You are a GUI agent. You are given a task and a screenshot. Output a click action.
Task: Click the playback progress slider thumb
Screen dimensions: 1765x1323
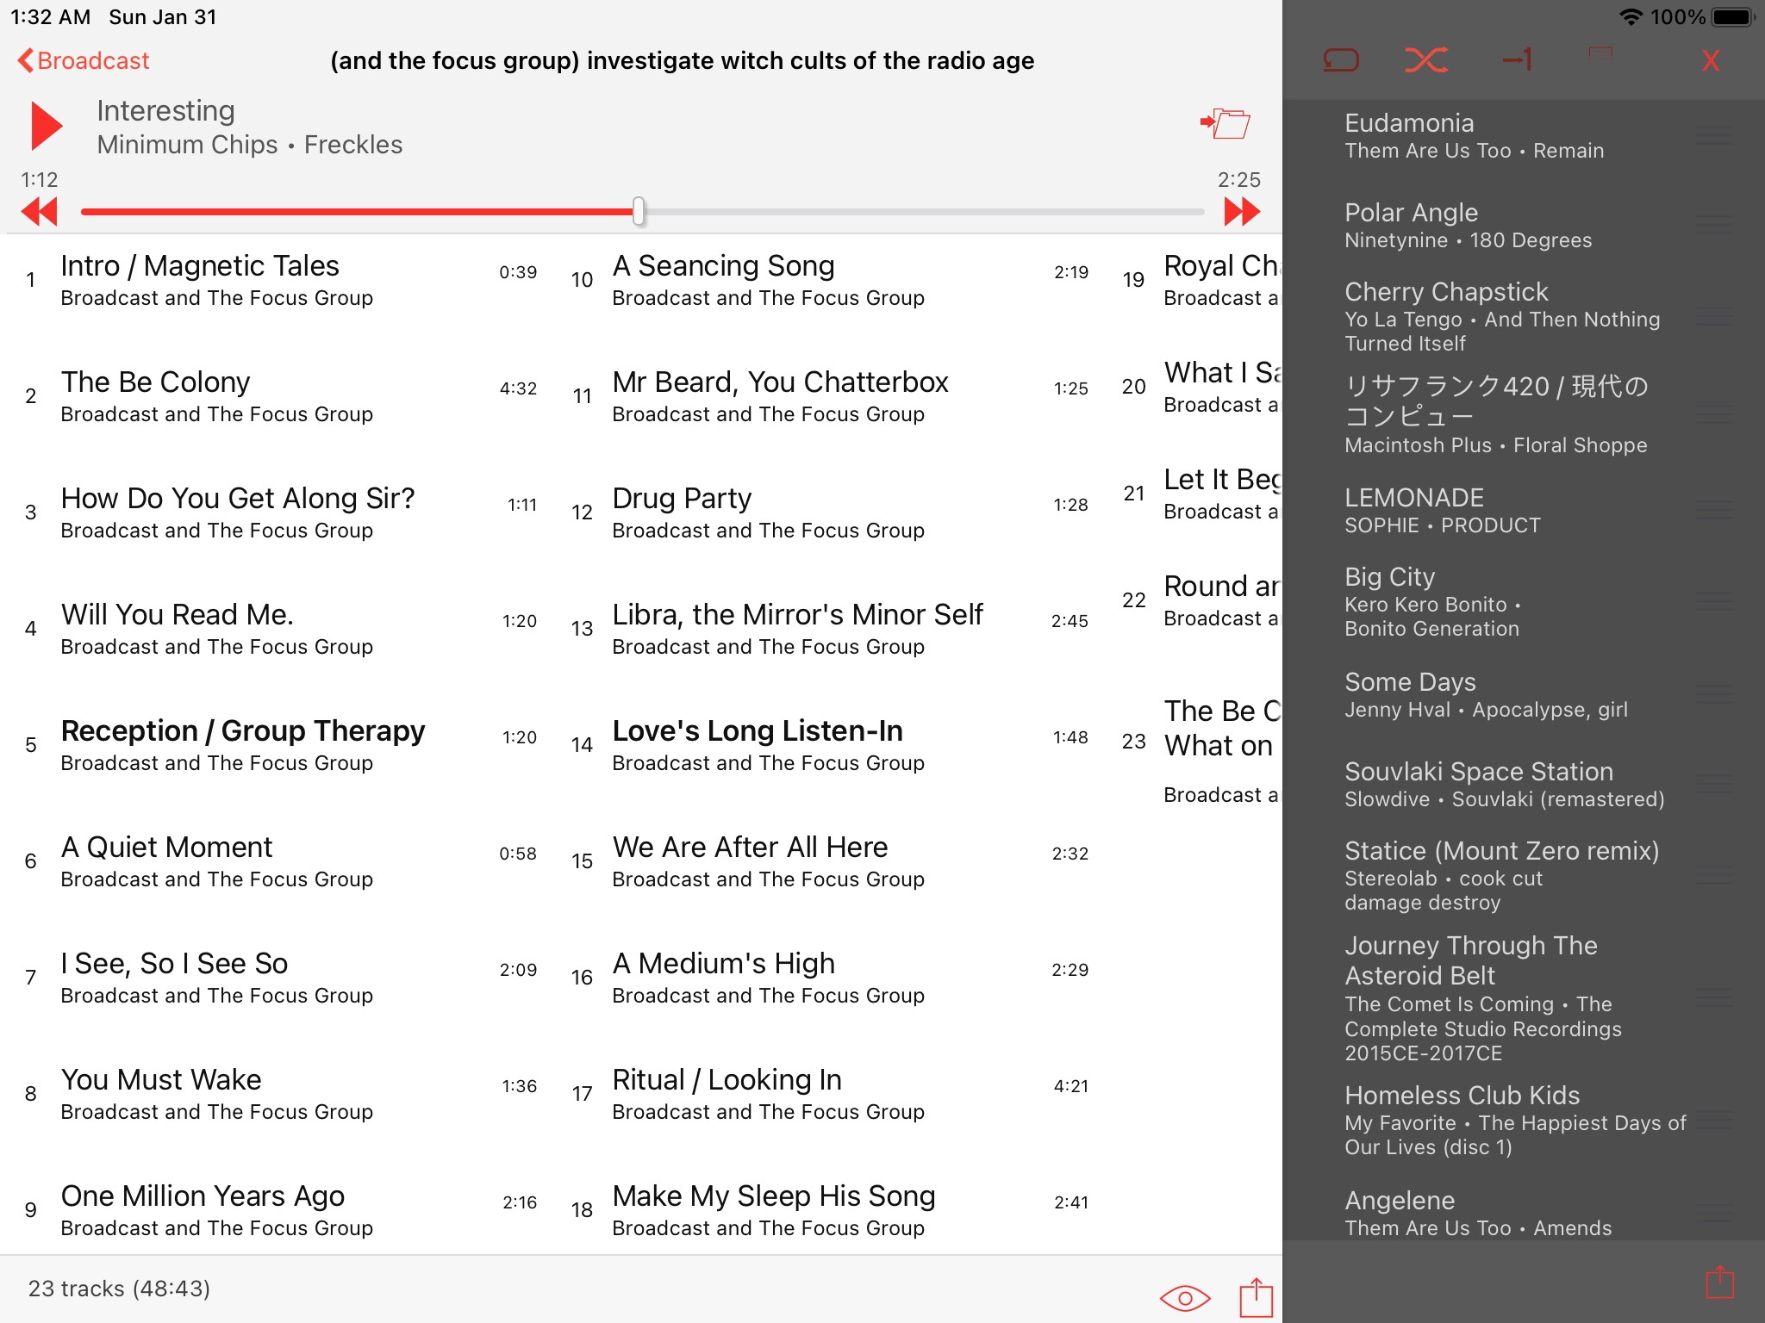639,211
